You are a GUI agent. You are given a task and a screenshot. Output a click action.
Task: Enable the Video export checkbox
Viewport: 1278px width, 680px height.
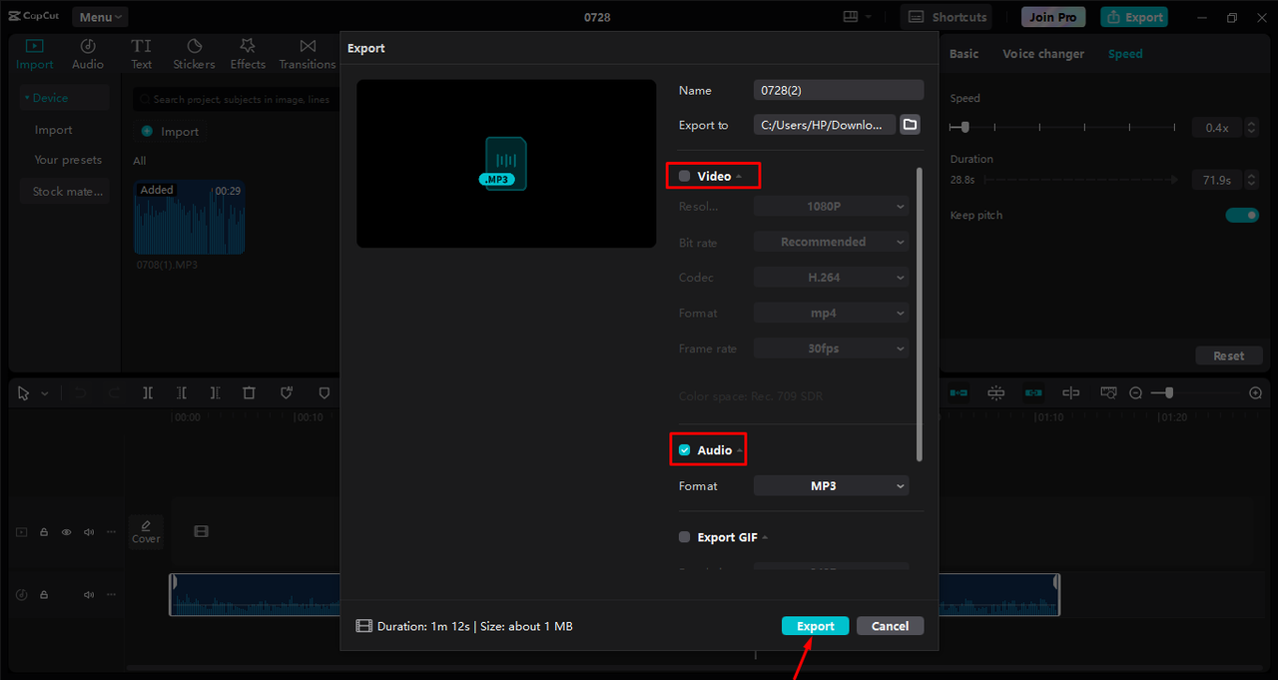pyautogui.click(x=684, y=176)
